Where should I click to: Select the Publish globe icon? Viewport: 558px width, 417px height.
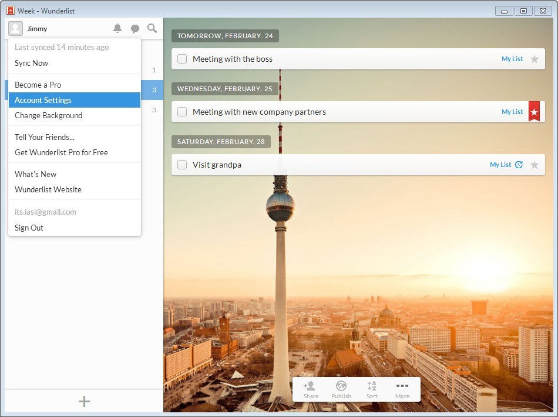341,389
